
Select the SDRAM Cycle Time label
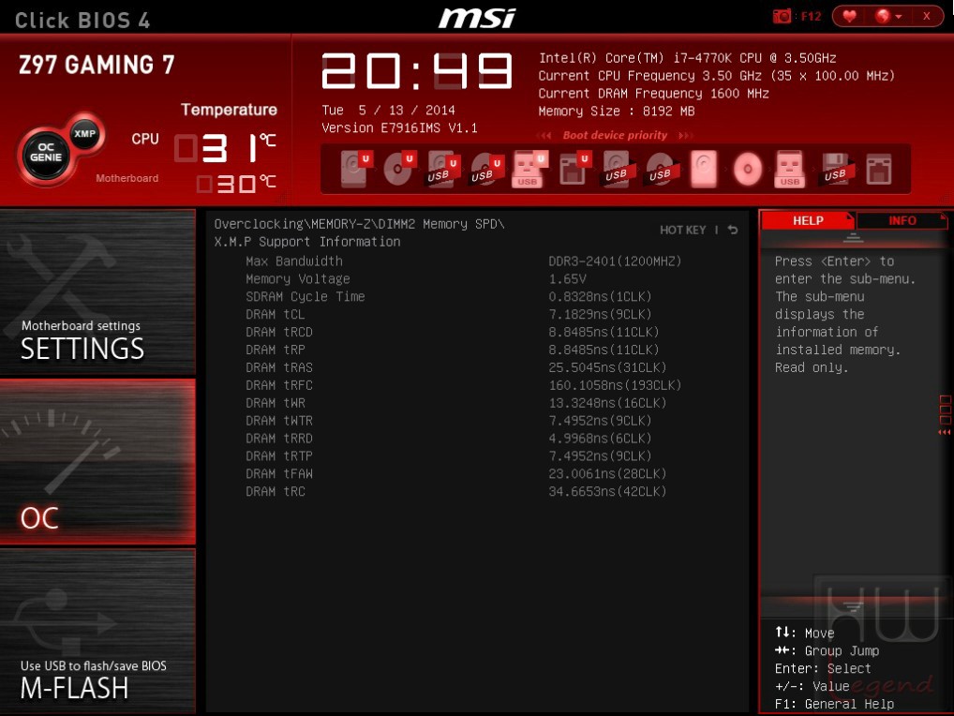tap(305, 296)
